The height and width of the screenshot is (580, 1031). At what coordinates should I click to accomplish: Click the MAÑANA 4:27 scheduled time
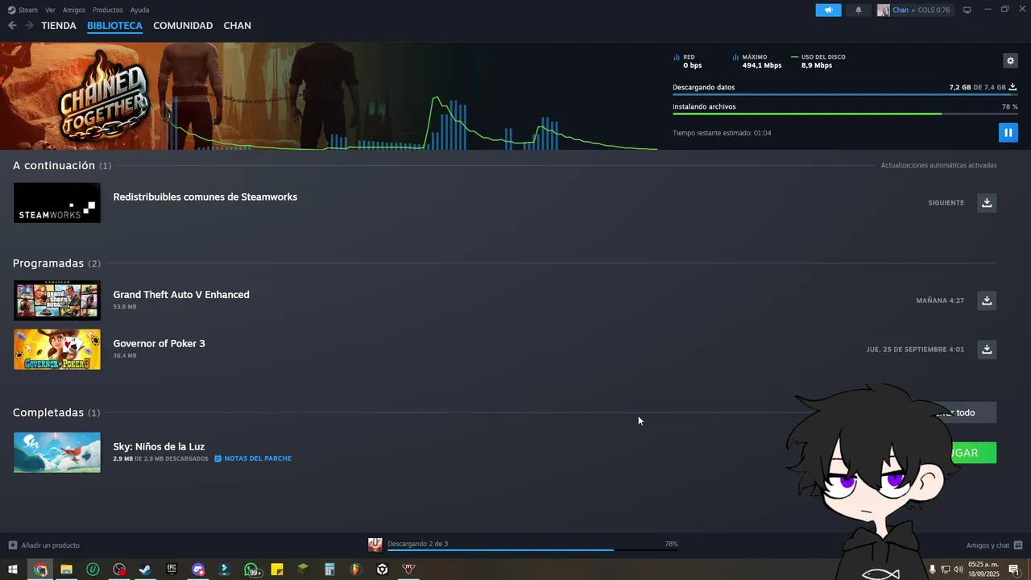click(x=940, y=300)
